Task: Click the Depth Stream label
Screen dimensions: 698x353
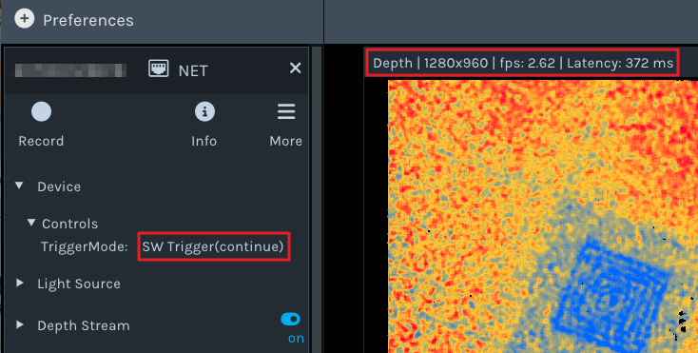Action: (x=84, y=325)
